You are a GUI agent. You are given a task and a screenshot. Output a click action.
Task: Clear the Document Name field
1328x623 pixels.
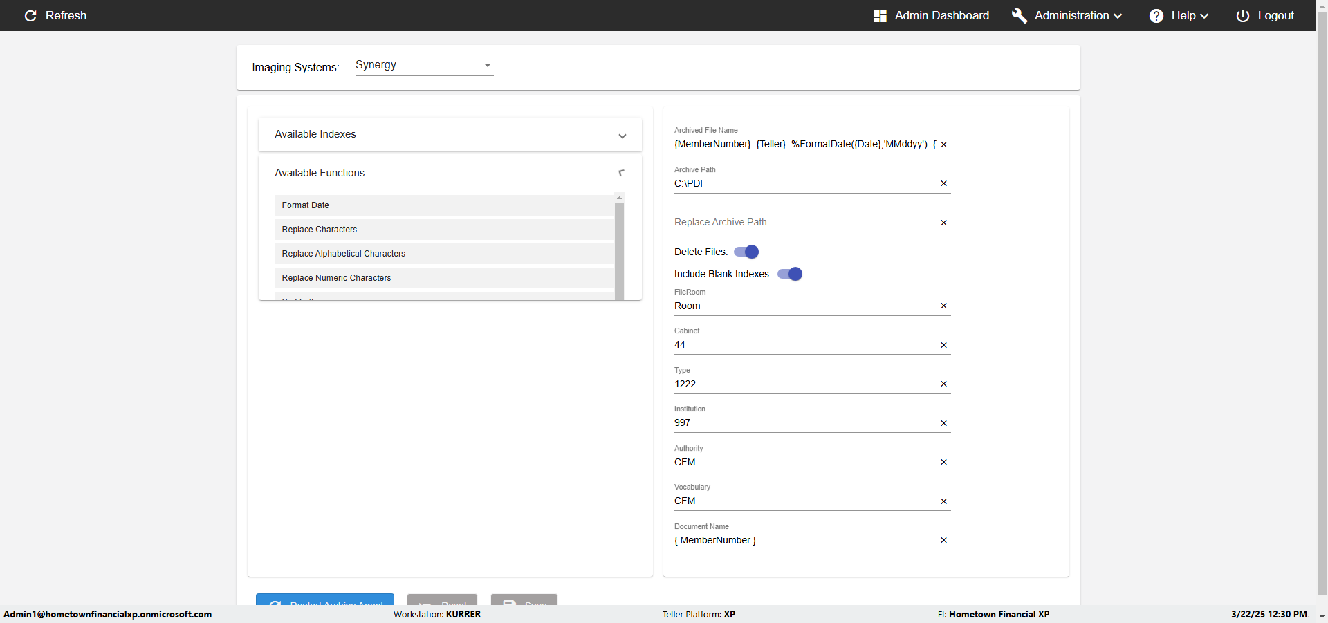[x=943, y=540]
